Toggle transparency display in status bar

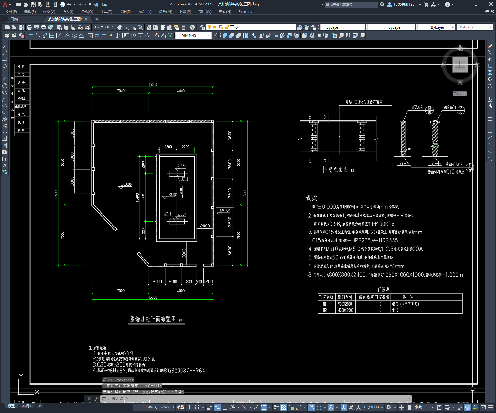pyautogui.click(x=284, y=407)
